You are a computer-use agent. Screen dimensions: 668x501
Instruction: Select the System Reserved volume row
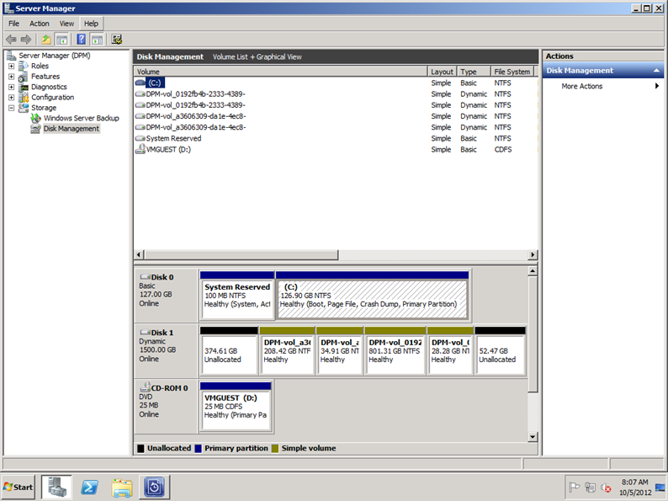336,139
